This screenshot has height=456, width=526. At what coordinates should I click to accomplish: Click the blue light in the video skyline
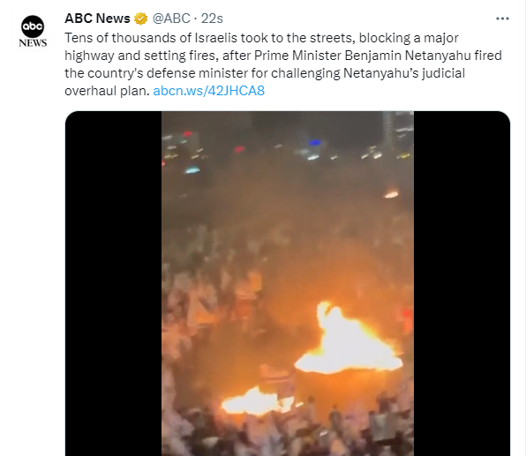click(315, 143)
